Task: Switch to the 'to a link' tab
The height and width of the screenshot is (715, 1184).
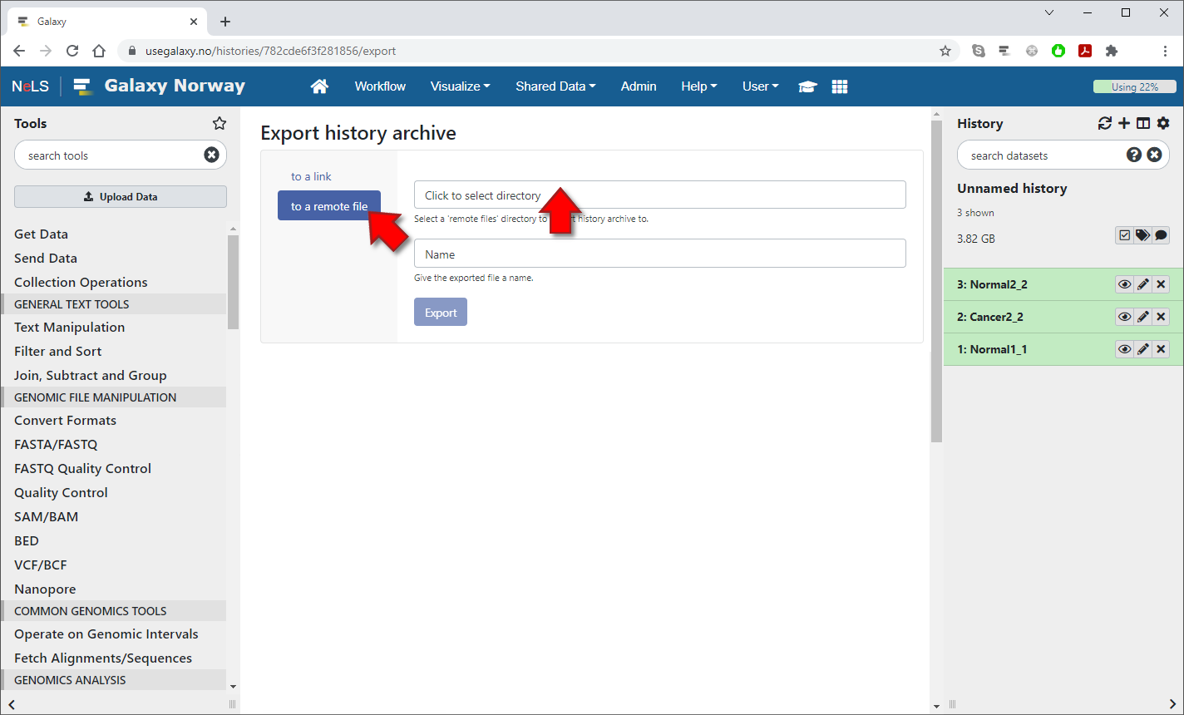Action: pos(311,176)
